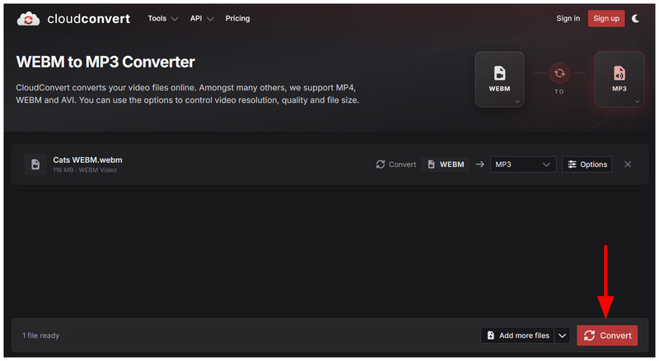Select the Cats WEBM.webm file name
659x361 pixels.
pyautogui.click(x=87, y=160)
